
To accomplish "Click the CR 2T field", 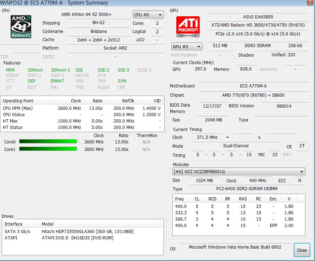I will click(302, 146).
